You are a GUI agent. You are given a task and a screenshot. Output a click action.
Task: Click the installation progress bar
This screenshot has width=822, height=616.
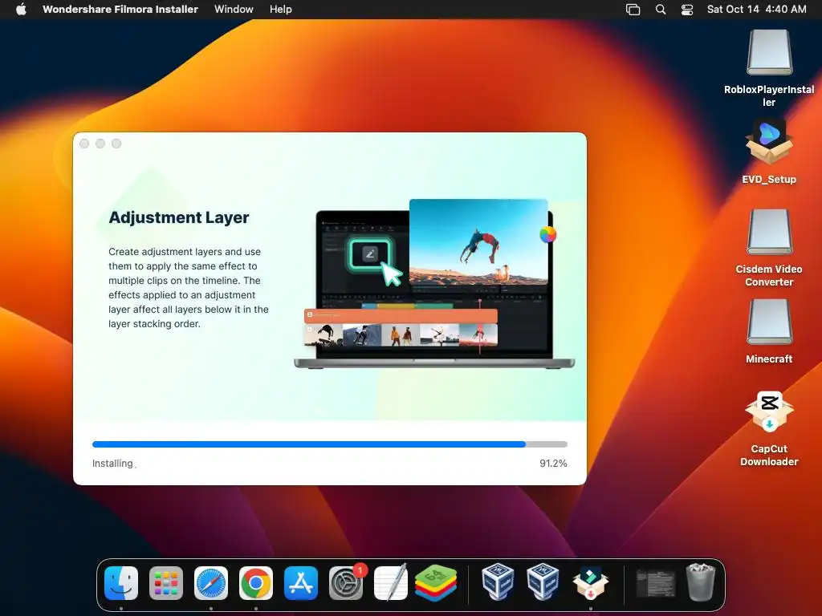coord(330,444)
